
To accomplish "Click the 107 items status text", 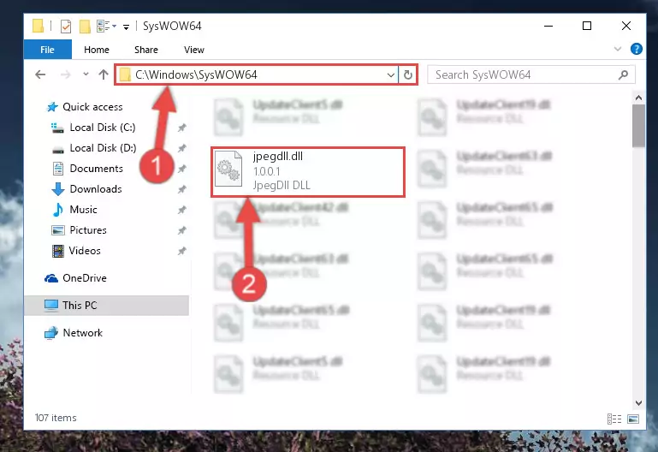I will point(56,418).
